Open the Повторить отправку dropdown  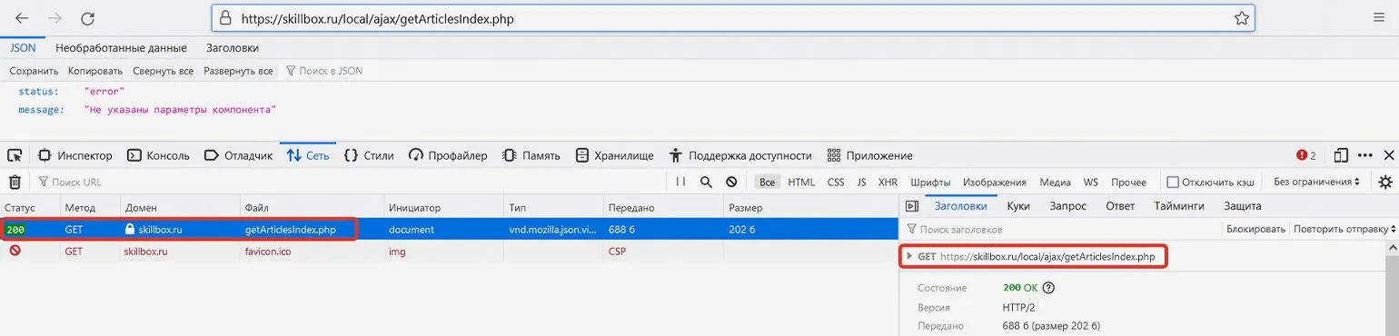(1344, 229)
